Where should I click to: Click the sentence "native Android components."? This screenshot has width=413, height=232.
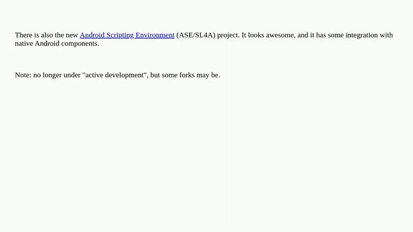tap(57, 43)
